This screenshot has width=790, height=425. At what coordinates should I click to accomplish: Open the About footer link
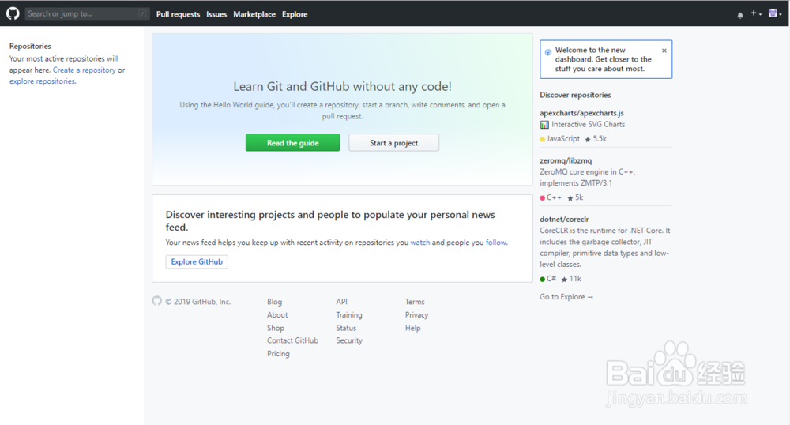click(277, 314)
